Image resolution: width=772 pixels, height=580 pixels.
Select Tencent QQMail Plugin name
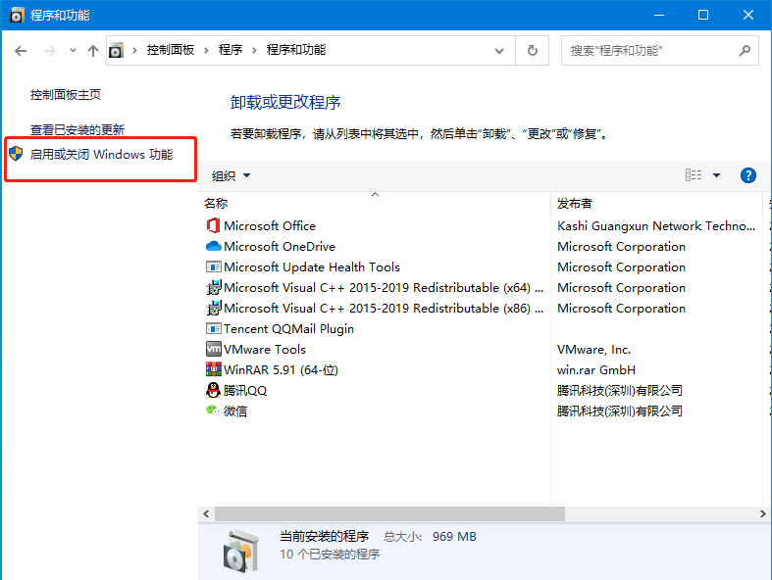click(288, 328)
